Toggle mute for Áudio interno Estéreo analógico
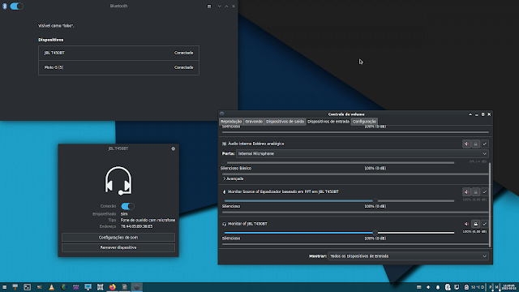This screenshot has width=519, height=292. click(x=466, y=144)
